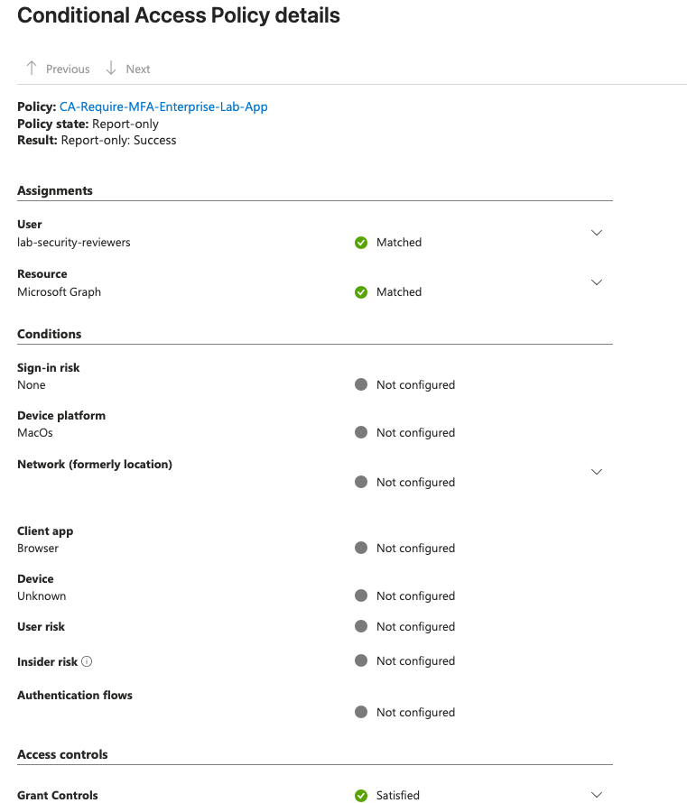Click the 'Access controls' section heading
This screenshot has width=687, height=803.
click(x=62, y=754)
